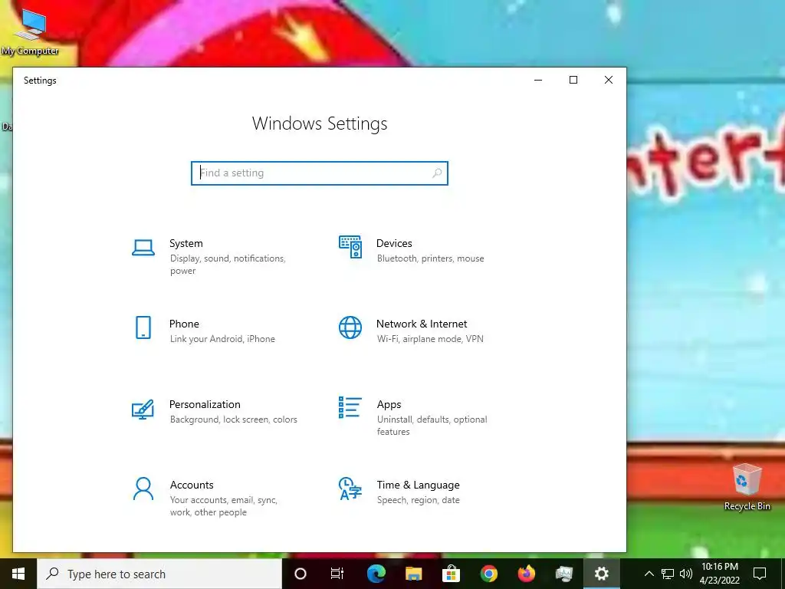
Task: Open the Accounts person icon
Action: 143,489
